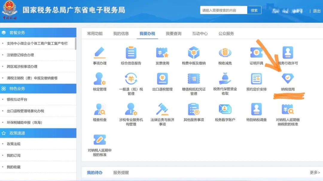Screen dimensions: 323x181
Task: Show the 服务提醒 tab
Action: pos(121,173)
